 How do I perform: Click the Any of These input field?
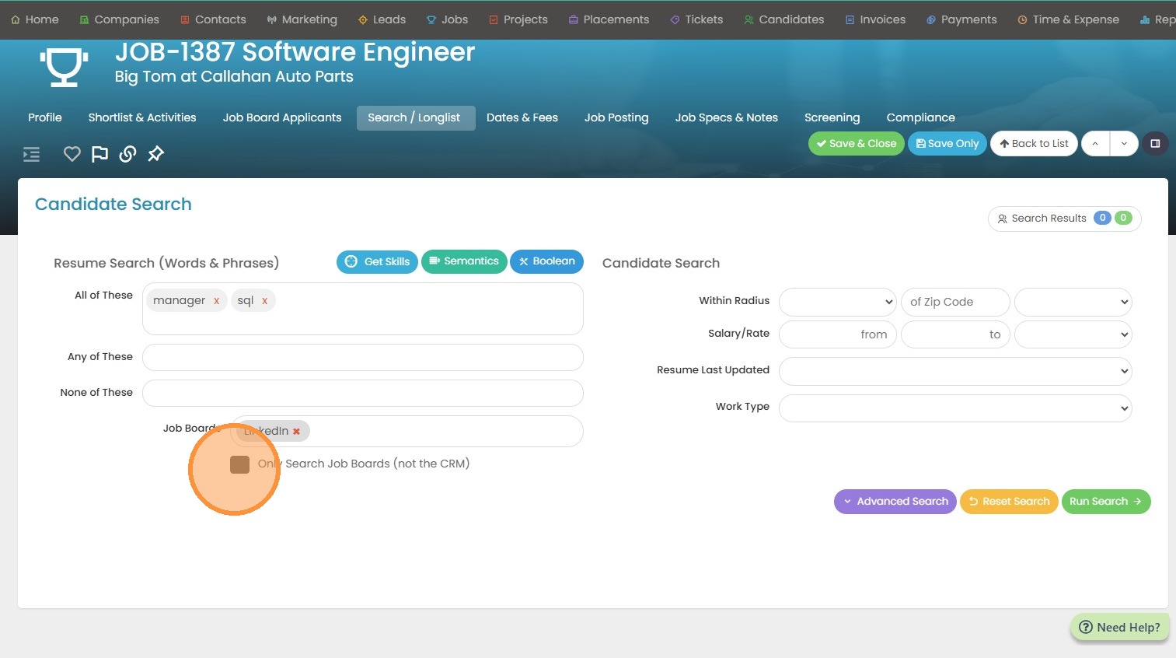(363, 358)
